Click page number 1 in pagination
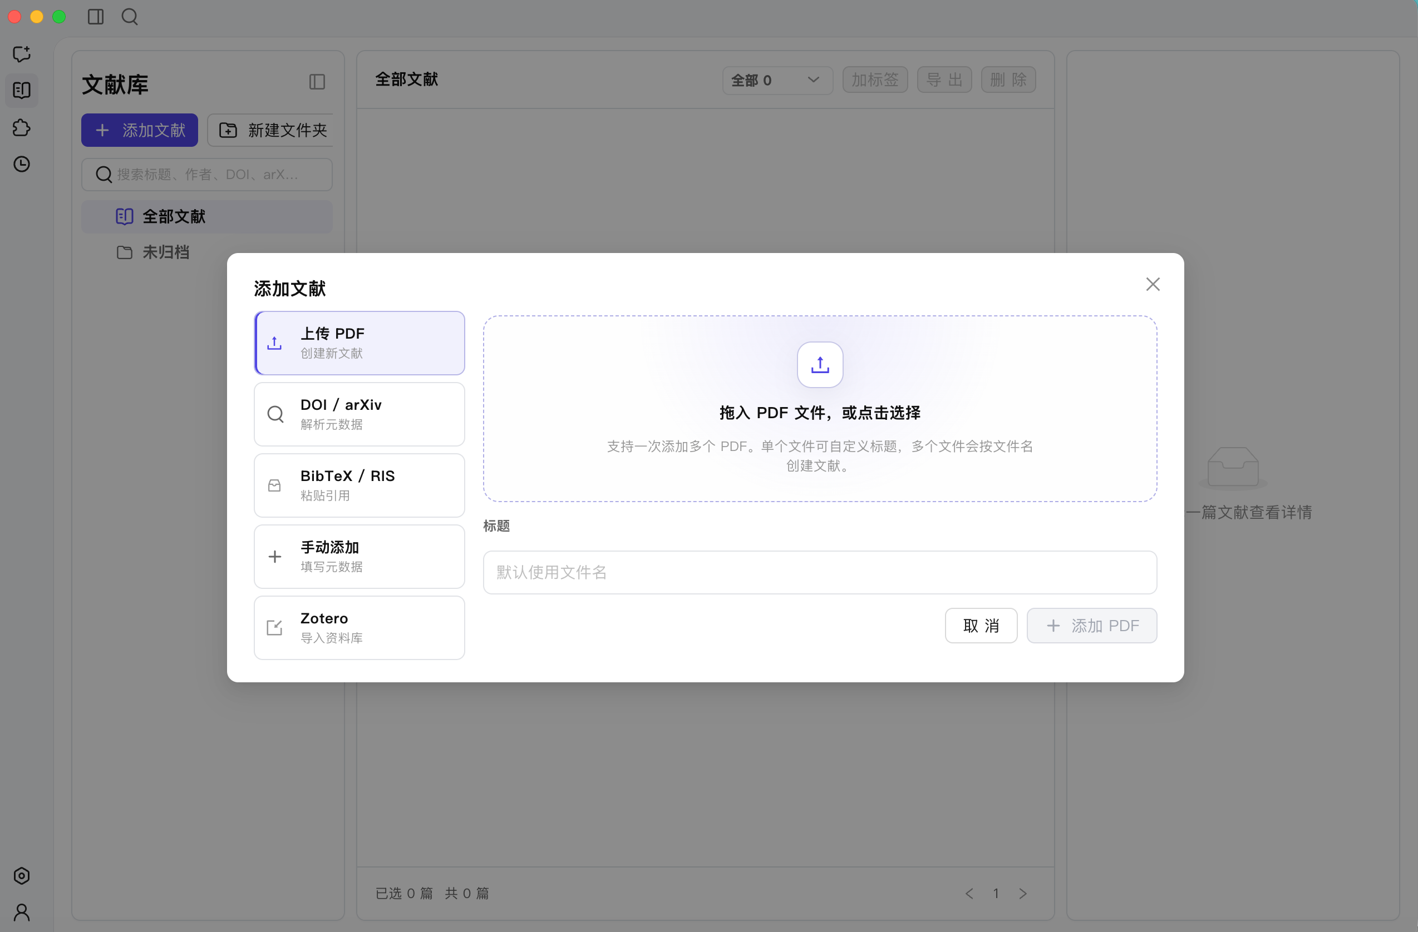The width and height of the screenshot is (1418, 932). tap(996, 893)
